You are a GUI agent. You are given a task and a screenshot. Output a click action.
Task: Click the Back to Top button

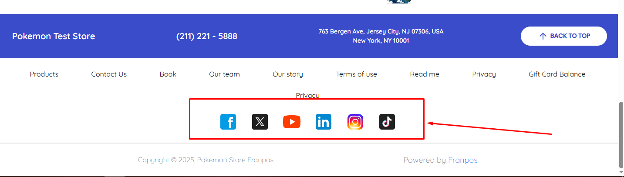[x=564, y=36]
